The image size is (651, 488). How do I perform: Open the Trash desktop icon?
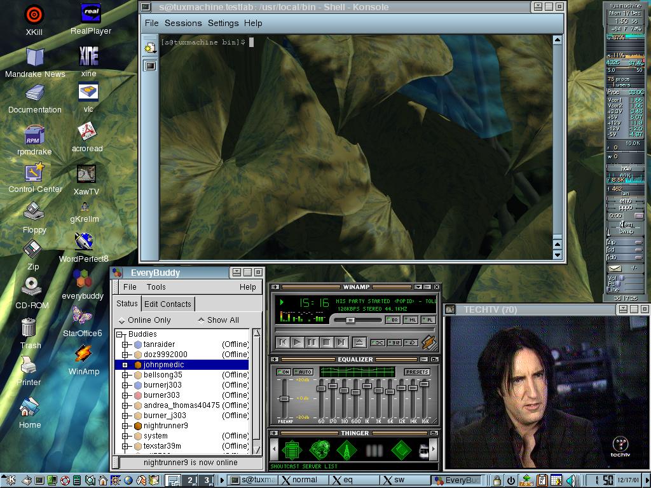(29, 327)
